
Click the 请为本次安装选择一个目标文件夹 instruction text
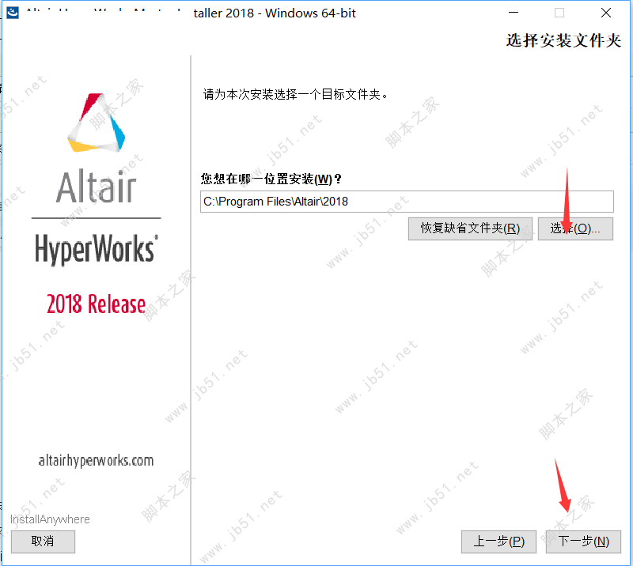(295, 94)
